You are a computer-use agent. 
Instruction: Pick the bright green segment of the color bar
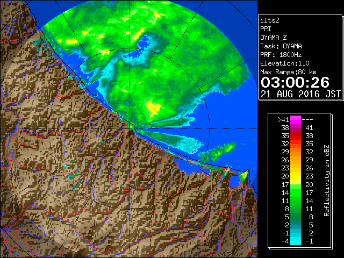pos(295,192)
